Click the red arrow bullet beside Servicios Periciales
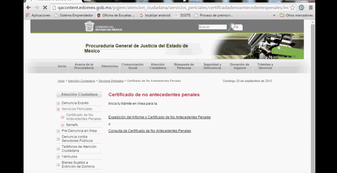 click(58, 109)
